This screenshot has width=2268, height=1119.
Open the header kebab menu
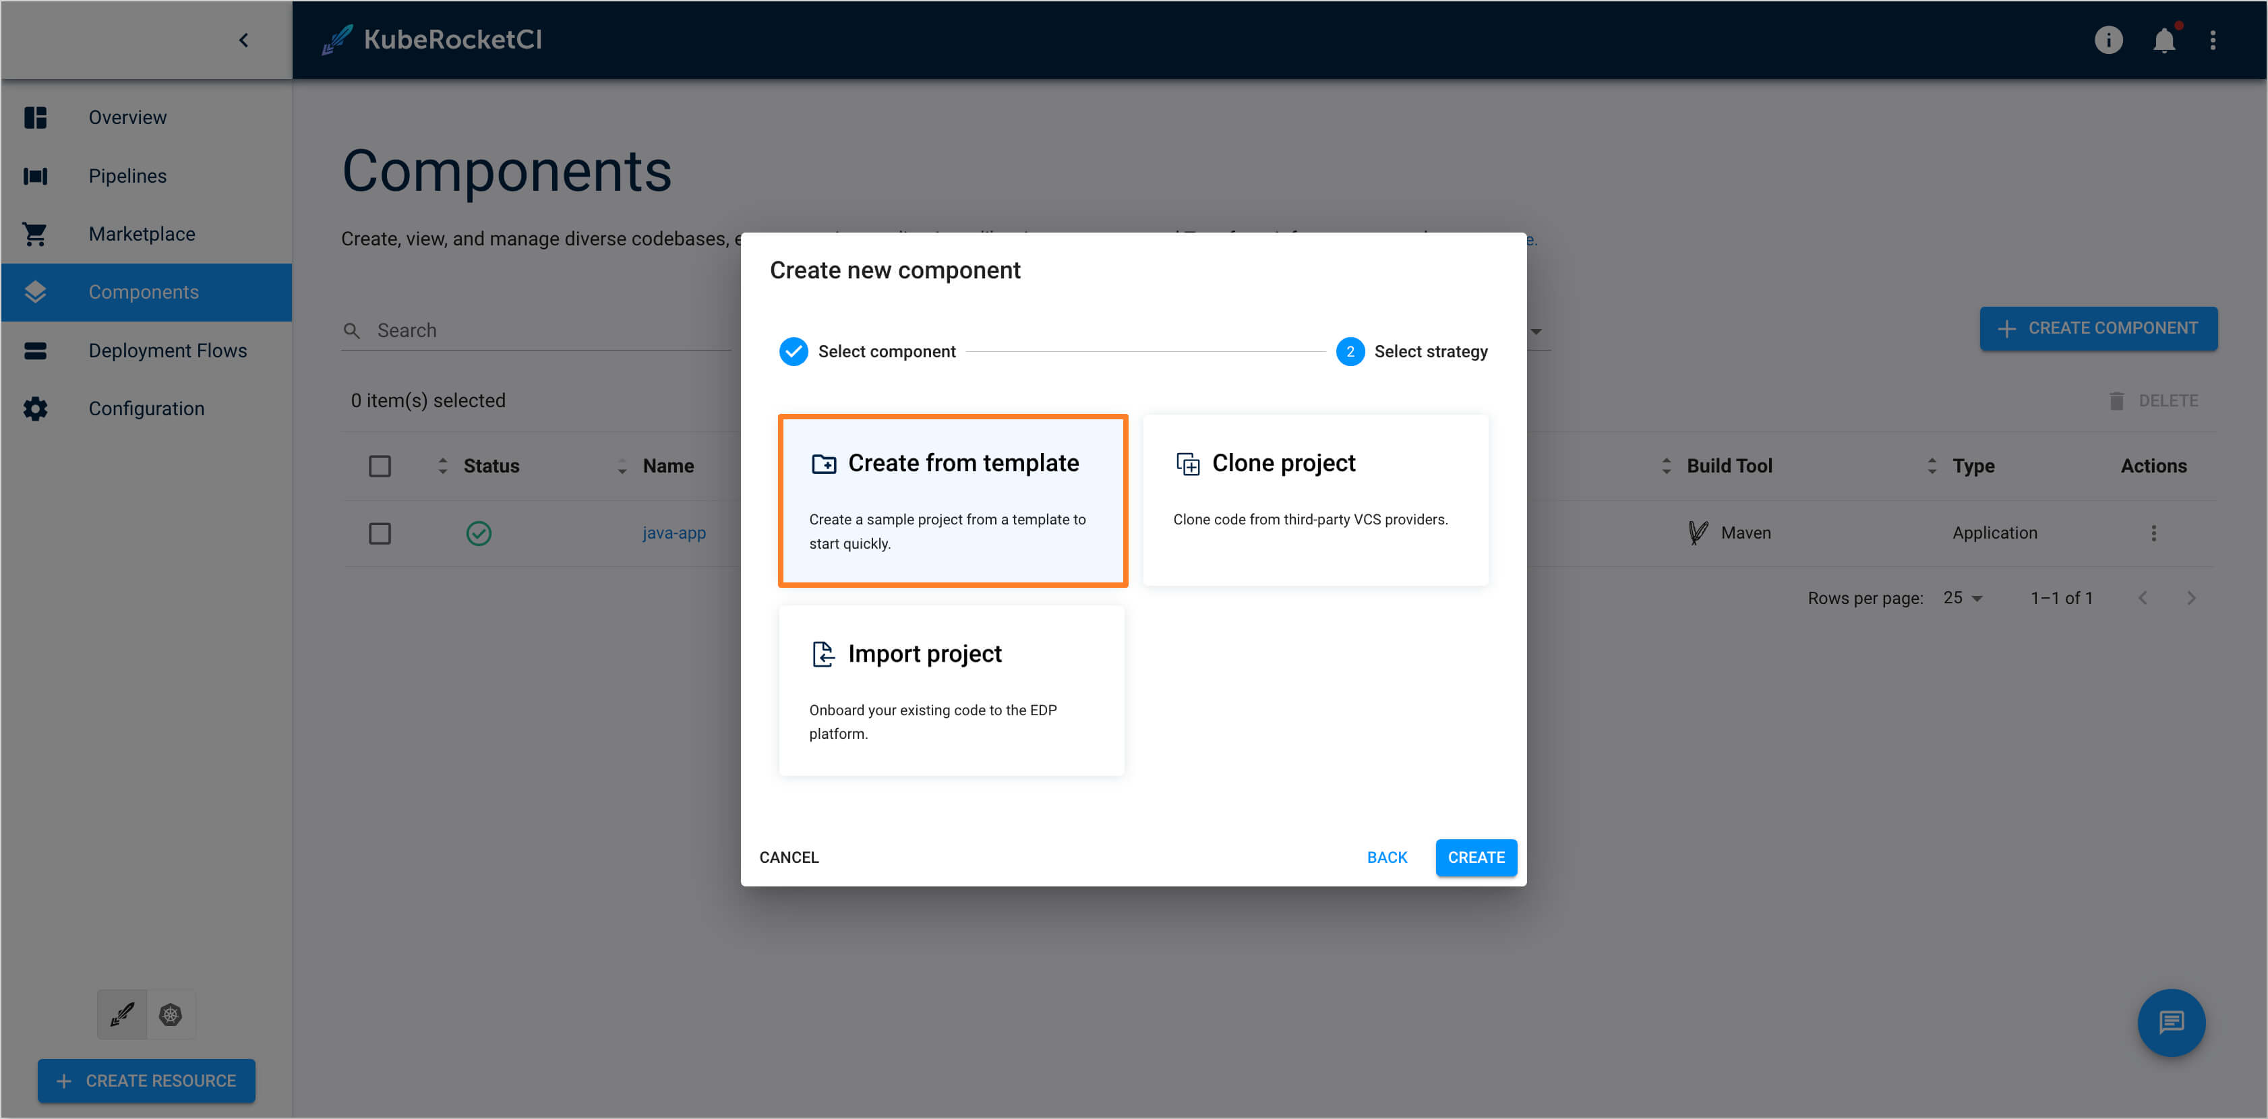point(2211,40)
